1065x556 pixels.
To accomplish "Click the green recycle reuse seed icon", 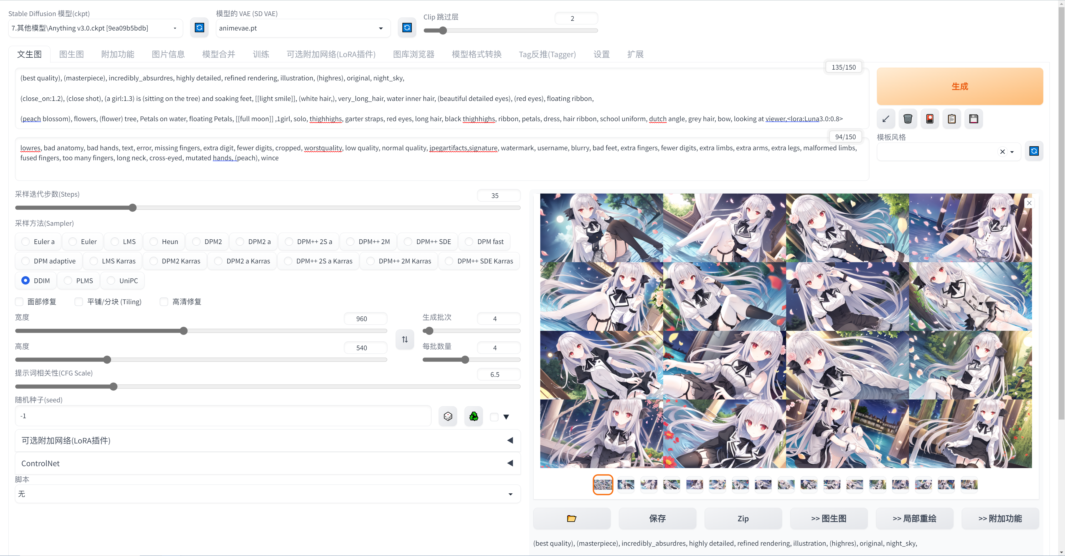I will [x=473, y=416].
